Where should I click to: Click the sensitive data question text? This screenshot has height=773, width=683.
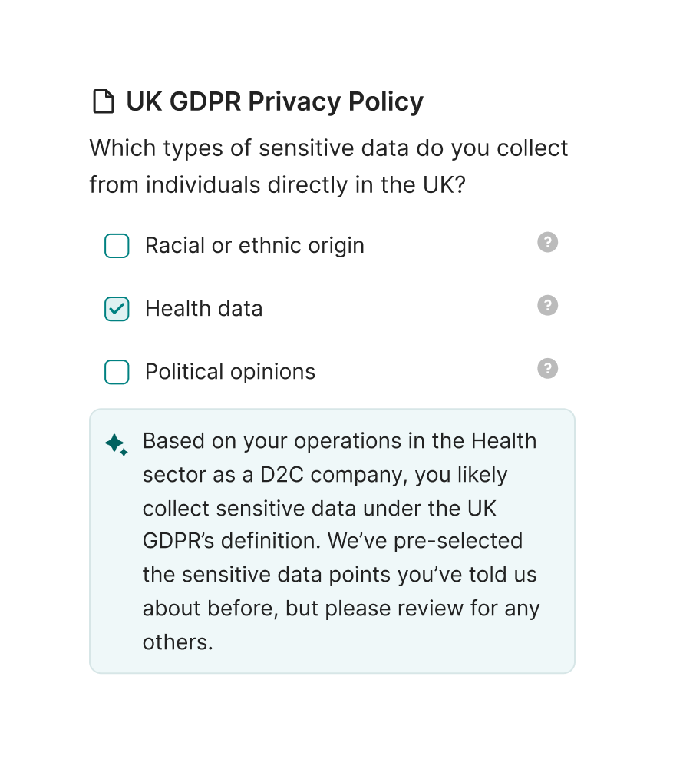(x=328, y=148)
